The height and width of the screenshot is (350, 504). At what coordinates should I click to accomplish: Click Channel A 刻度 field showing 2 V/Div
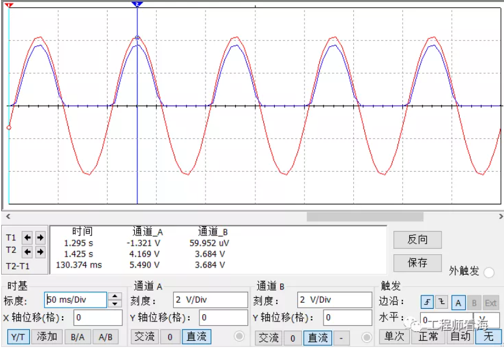click(210, 300)
